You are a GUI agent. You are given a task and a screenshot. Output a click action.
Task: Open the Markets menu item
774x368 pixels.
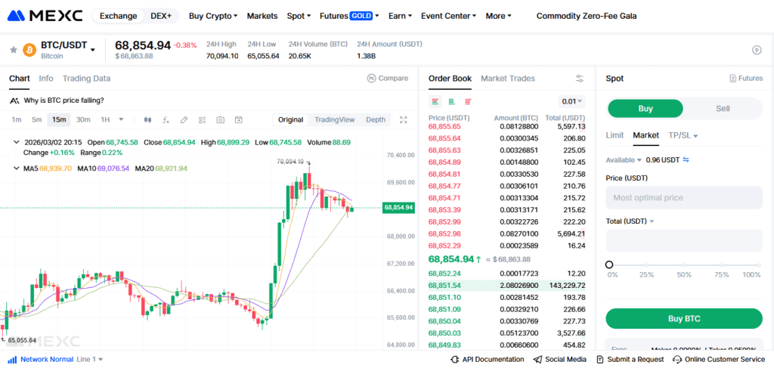tap(262, 16)
